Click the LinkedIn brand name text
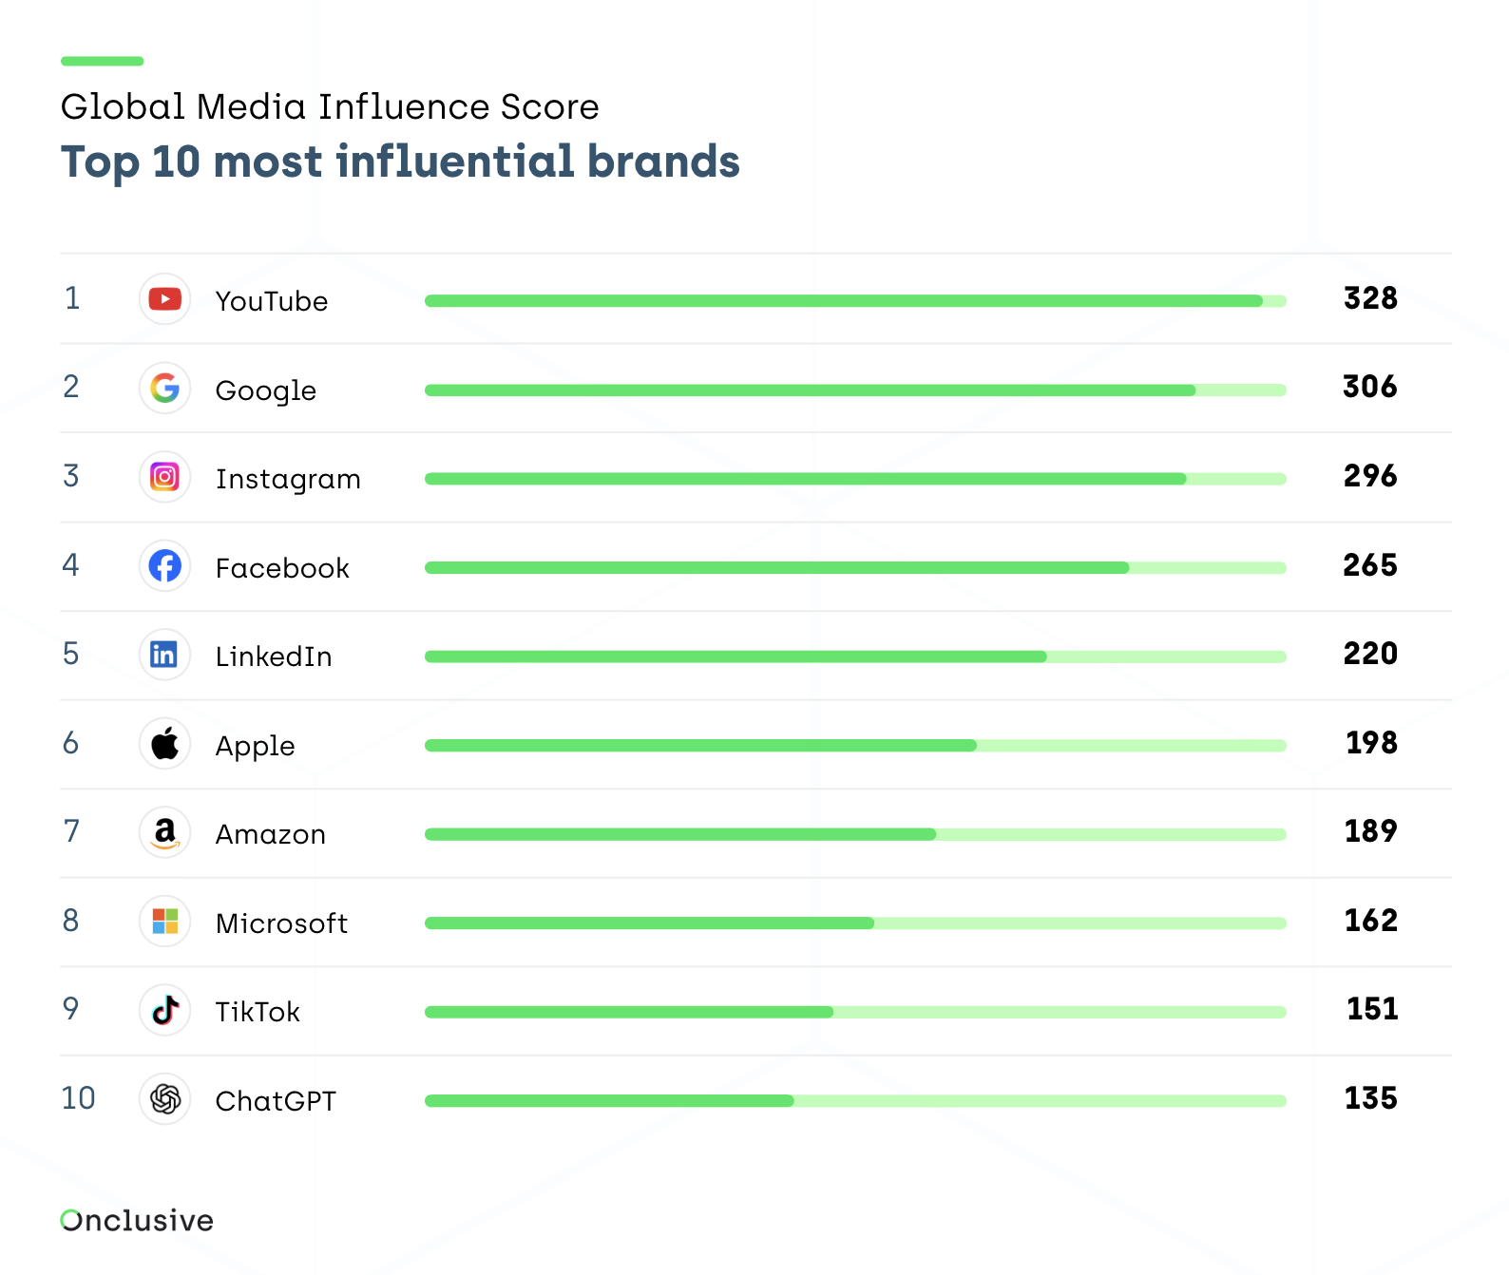 tap(274, 657)
